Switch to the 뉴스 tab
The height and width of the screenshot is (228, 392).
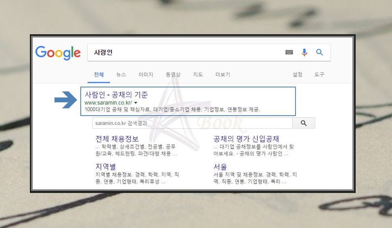coord(121,75)
